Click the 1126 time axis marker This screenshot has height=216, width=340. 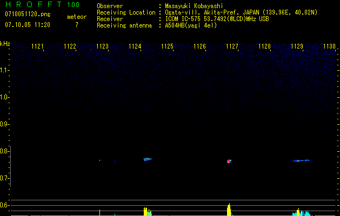click(199, 46)
